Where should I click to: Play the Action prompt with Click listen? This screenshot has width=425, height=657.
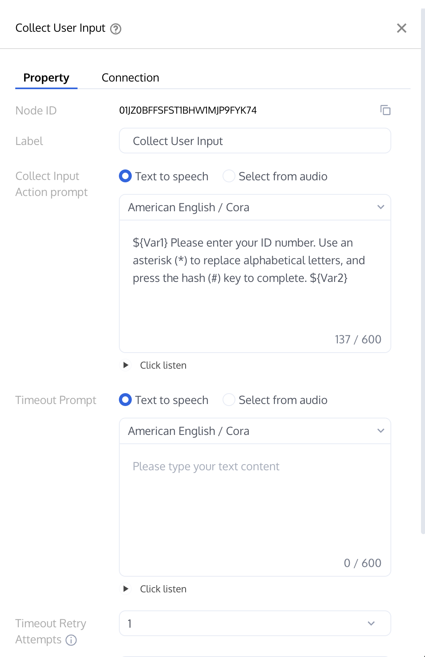[x=126, y=365]
